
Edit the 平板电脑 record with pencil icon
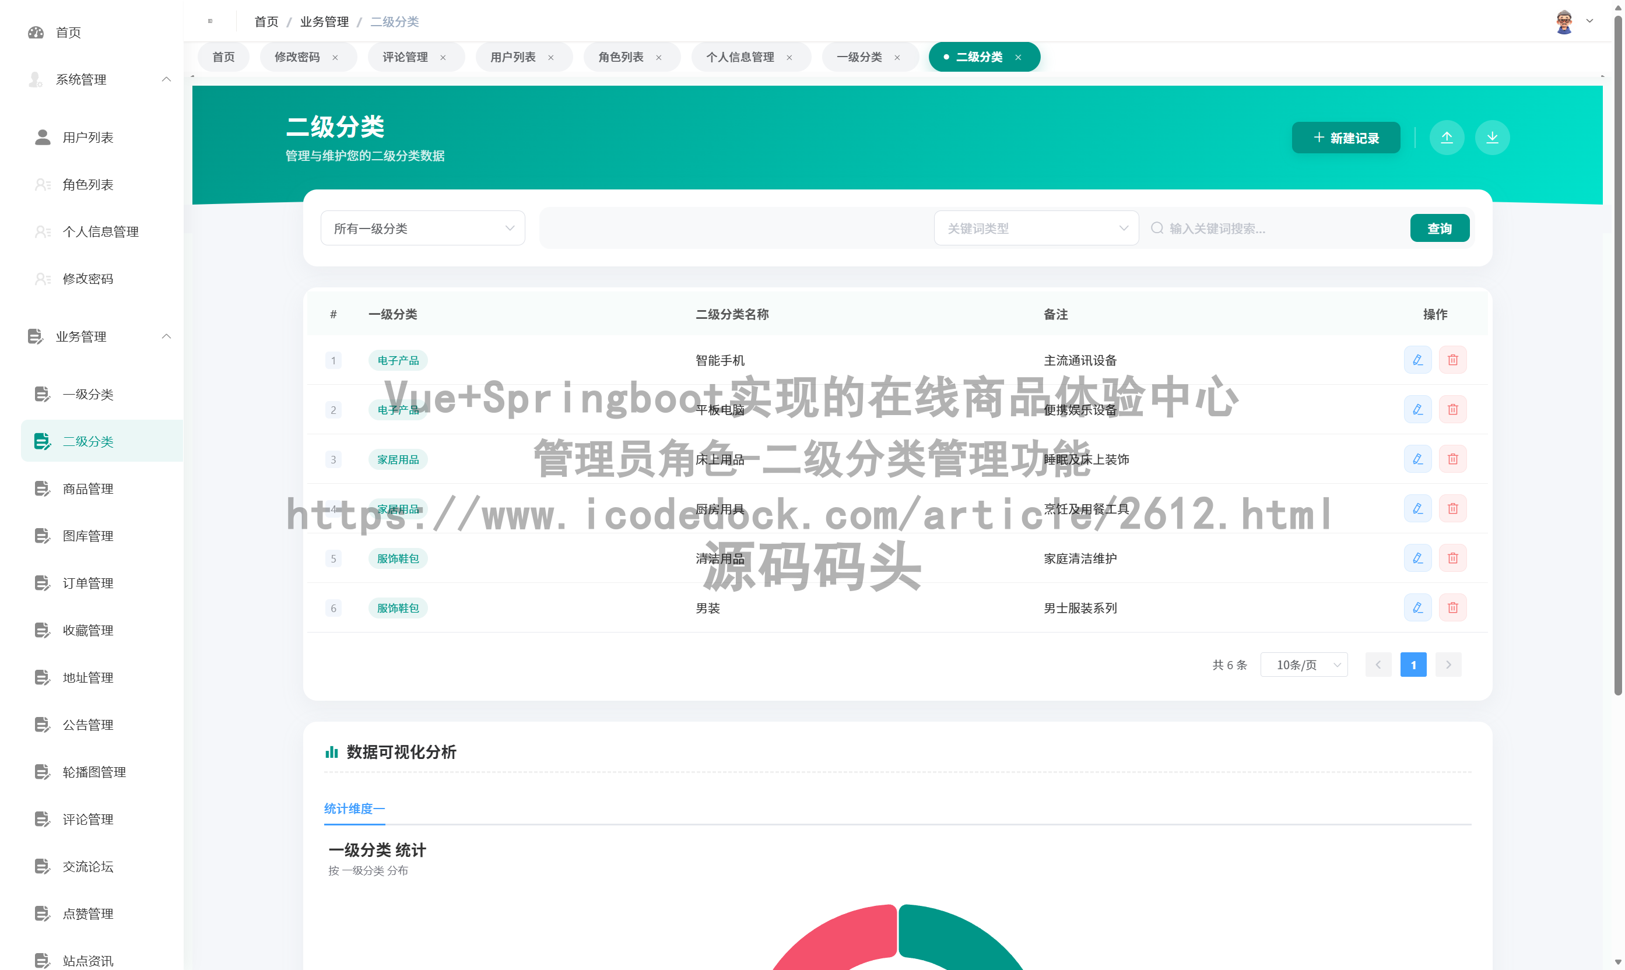pos(1417,409)
